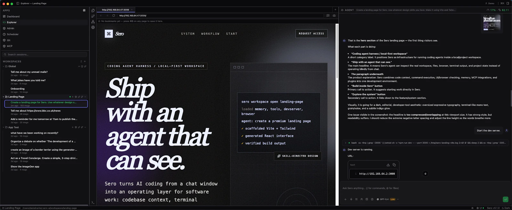
Task: Click the reader icon left of camera
Action: click(x=328, y=15)
